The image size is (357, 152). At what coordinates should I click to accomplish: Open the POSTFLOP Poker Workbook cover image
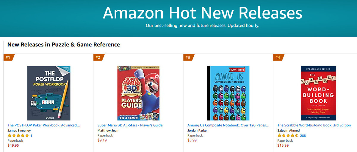[x=48, y=93]
